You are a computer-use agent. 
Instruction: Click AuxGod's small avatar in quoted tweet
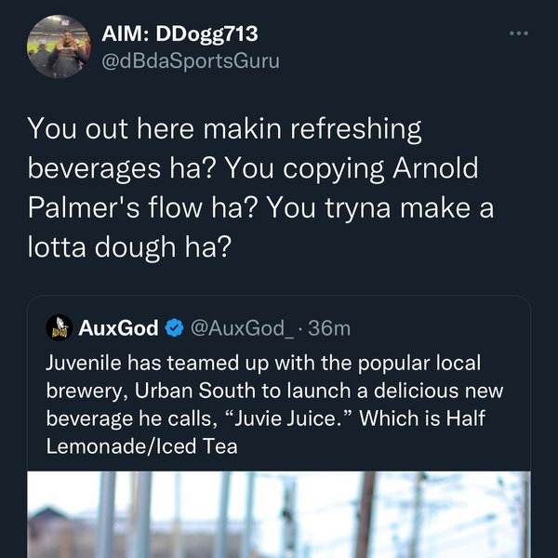tap(60, 327)
